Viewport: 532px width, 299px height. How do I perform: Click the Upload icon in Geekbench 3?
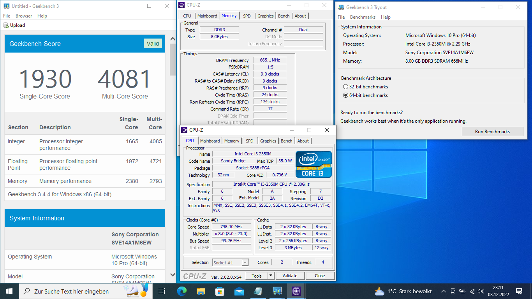(6, 25)
